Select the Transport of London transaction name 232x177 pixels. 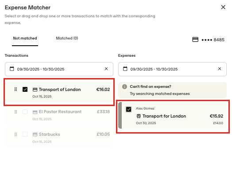pyautogui.click(x=60, y=90)
